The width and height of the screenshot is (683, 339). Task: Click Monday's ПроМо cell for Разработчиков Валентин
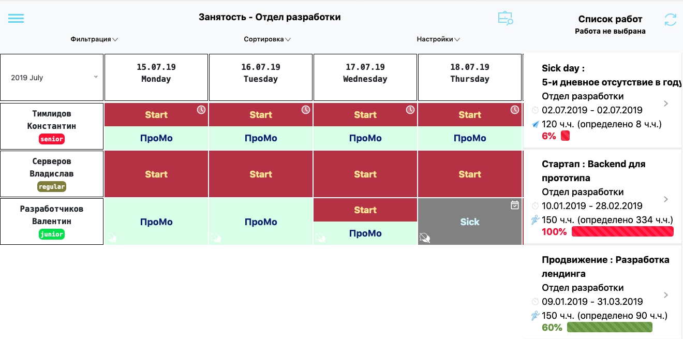click(156, 222)
